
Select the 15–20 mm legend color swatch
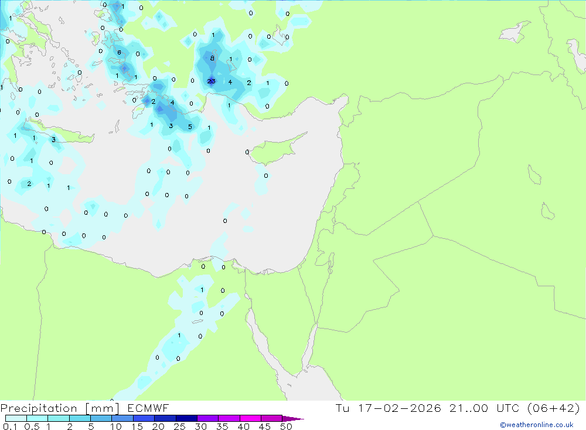point(144,418)
